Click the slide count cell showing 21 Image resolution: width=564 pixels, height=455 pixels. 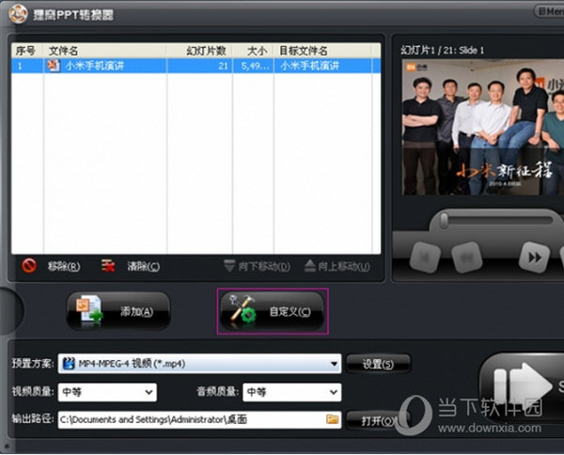click(199, 66)
